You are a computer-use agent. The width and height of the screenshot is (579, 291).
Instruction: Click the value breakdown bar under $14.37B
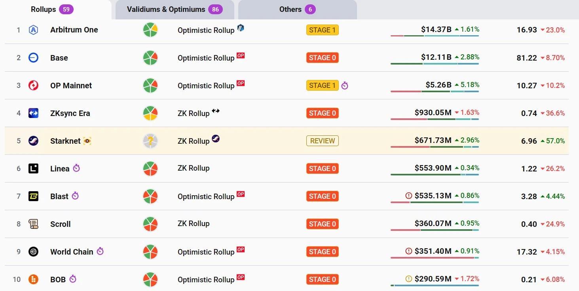pyautogui.click(x=435, y=36)
